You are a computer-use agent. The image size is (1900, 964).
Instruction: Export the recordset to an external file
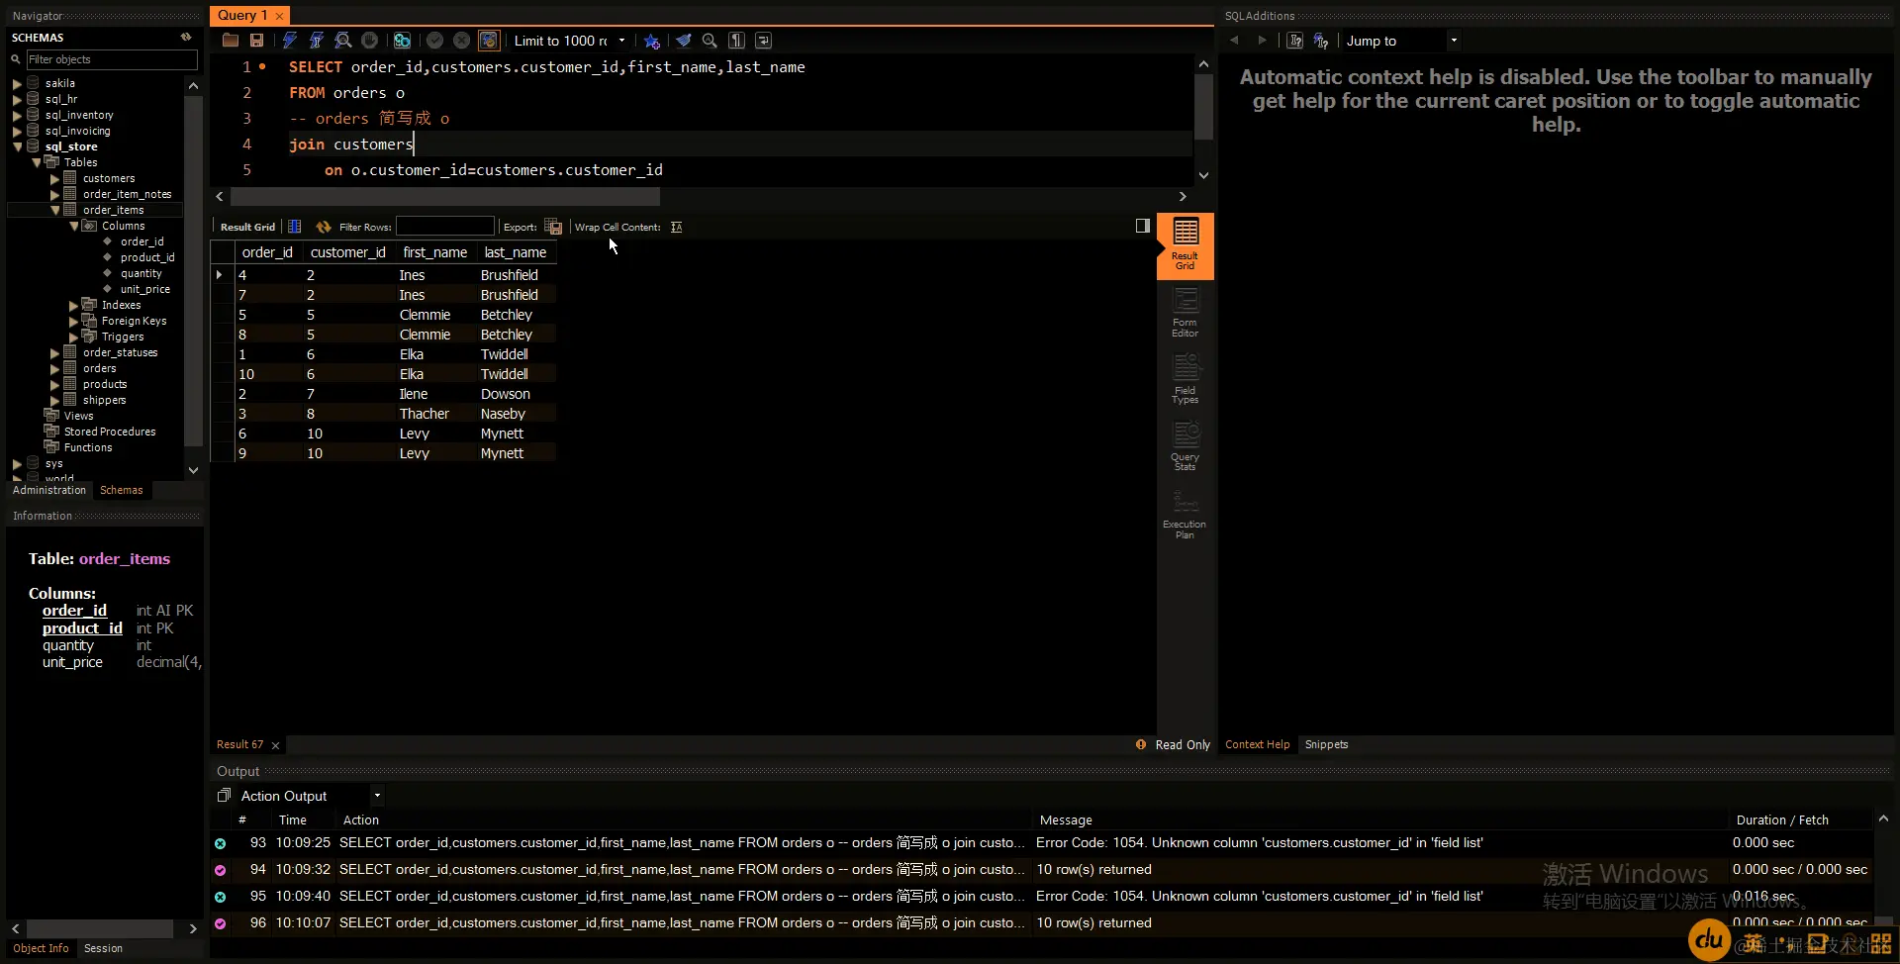click(553, 227)
